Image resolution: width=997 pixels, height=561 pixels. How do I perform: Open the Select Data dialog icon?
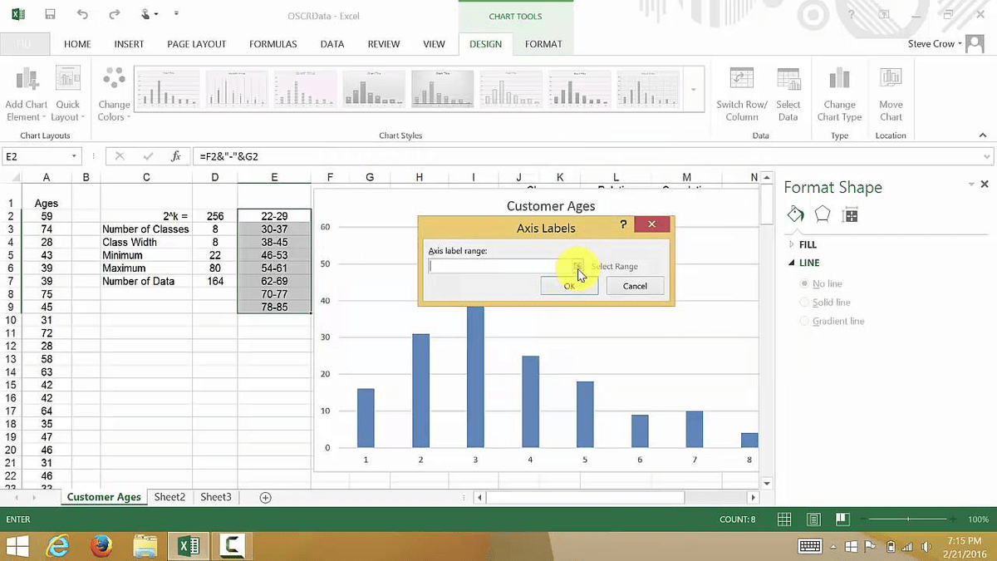(788, 80)
